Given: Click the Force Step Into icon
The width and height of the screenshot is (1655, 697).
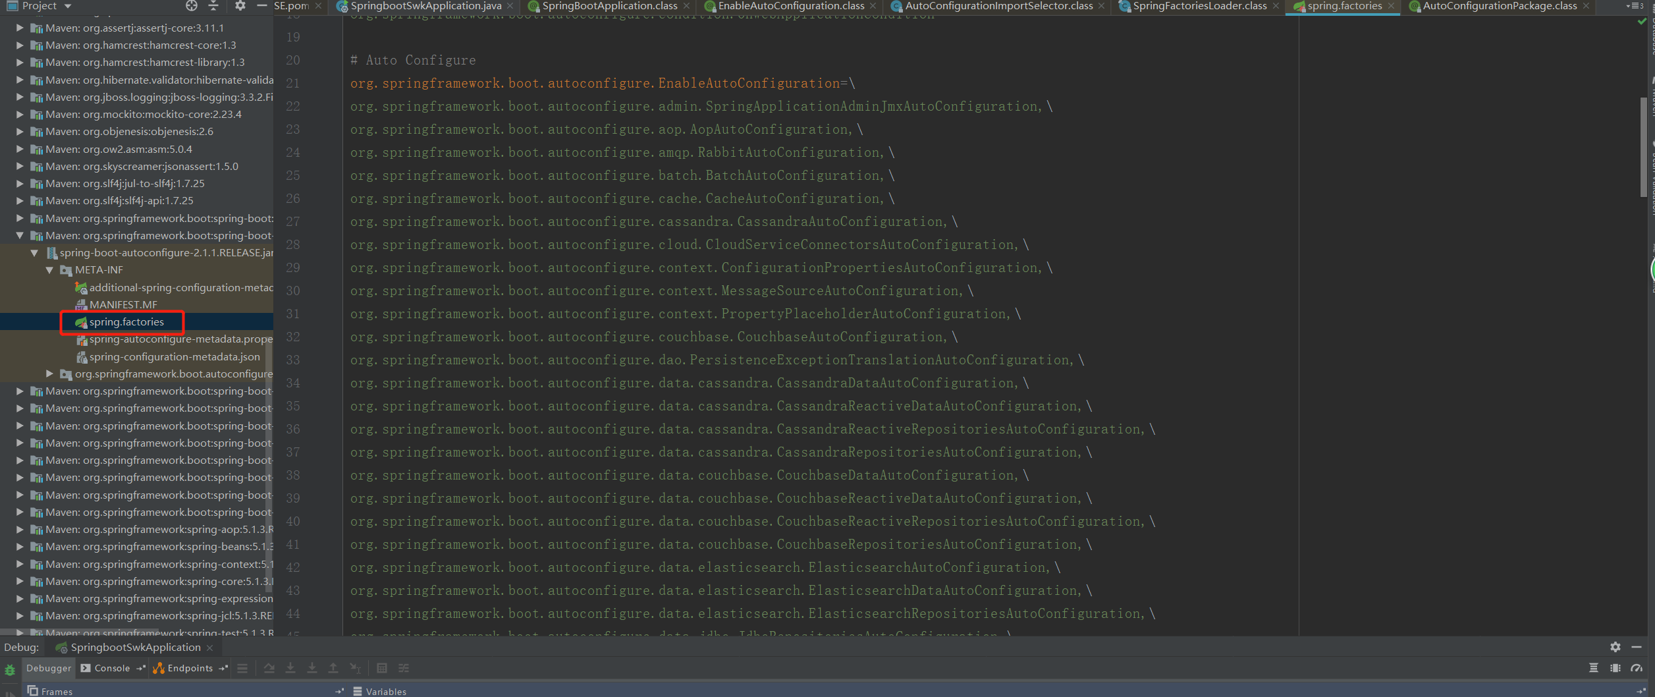Looking at the screenshot, I should click(x=312, y=668).
